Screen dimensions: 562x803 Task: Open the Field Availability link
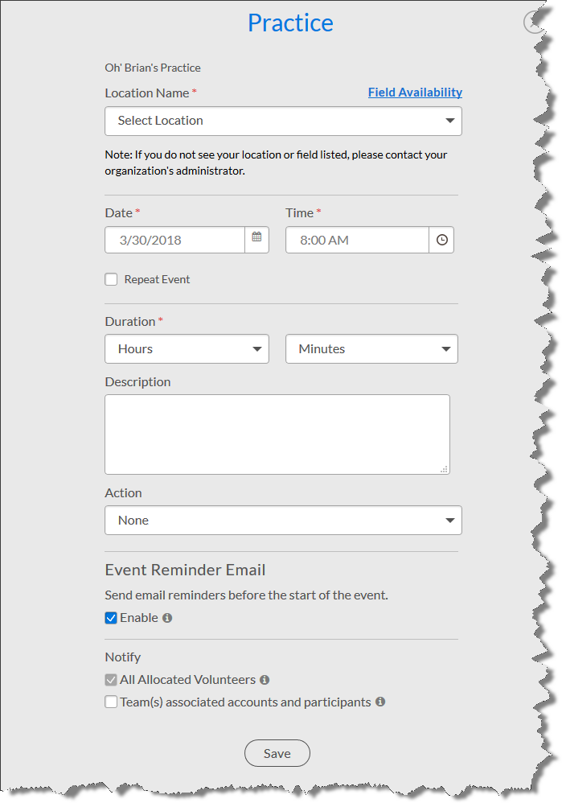415,93
